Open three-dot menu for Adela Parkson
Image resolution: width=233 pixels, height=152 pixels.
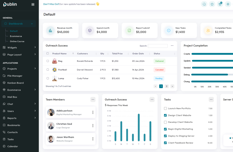click(93, 112)
